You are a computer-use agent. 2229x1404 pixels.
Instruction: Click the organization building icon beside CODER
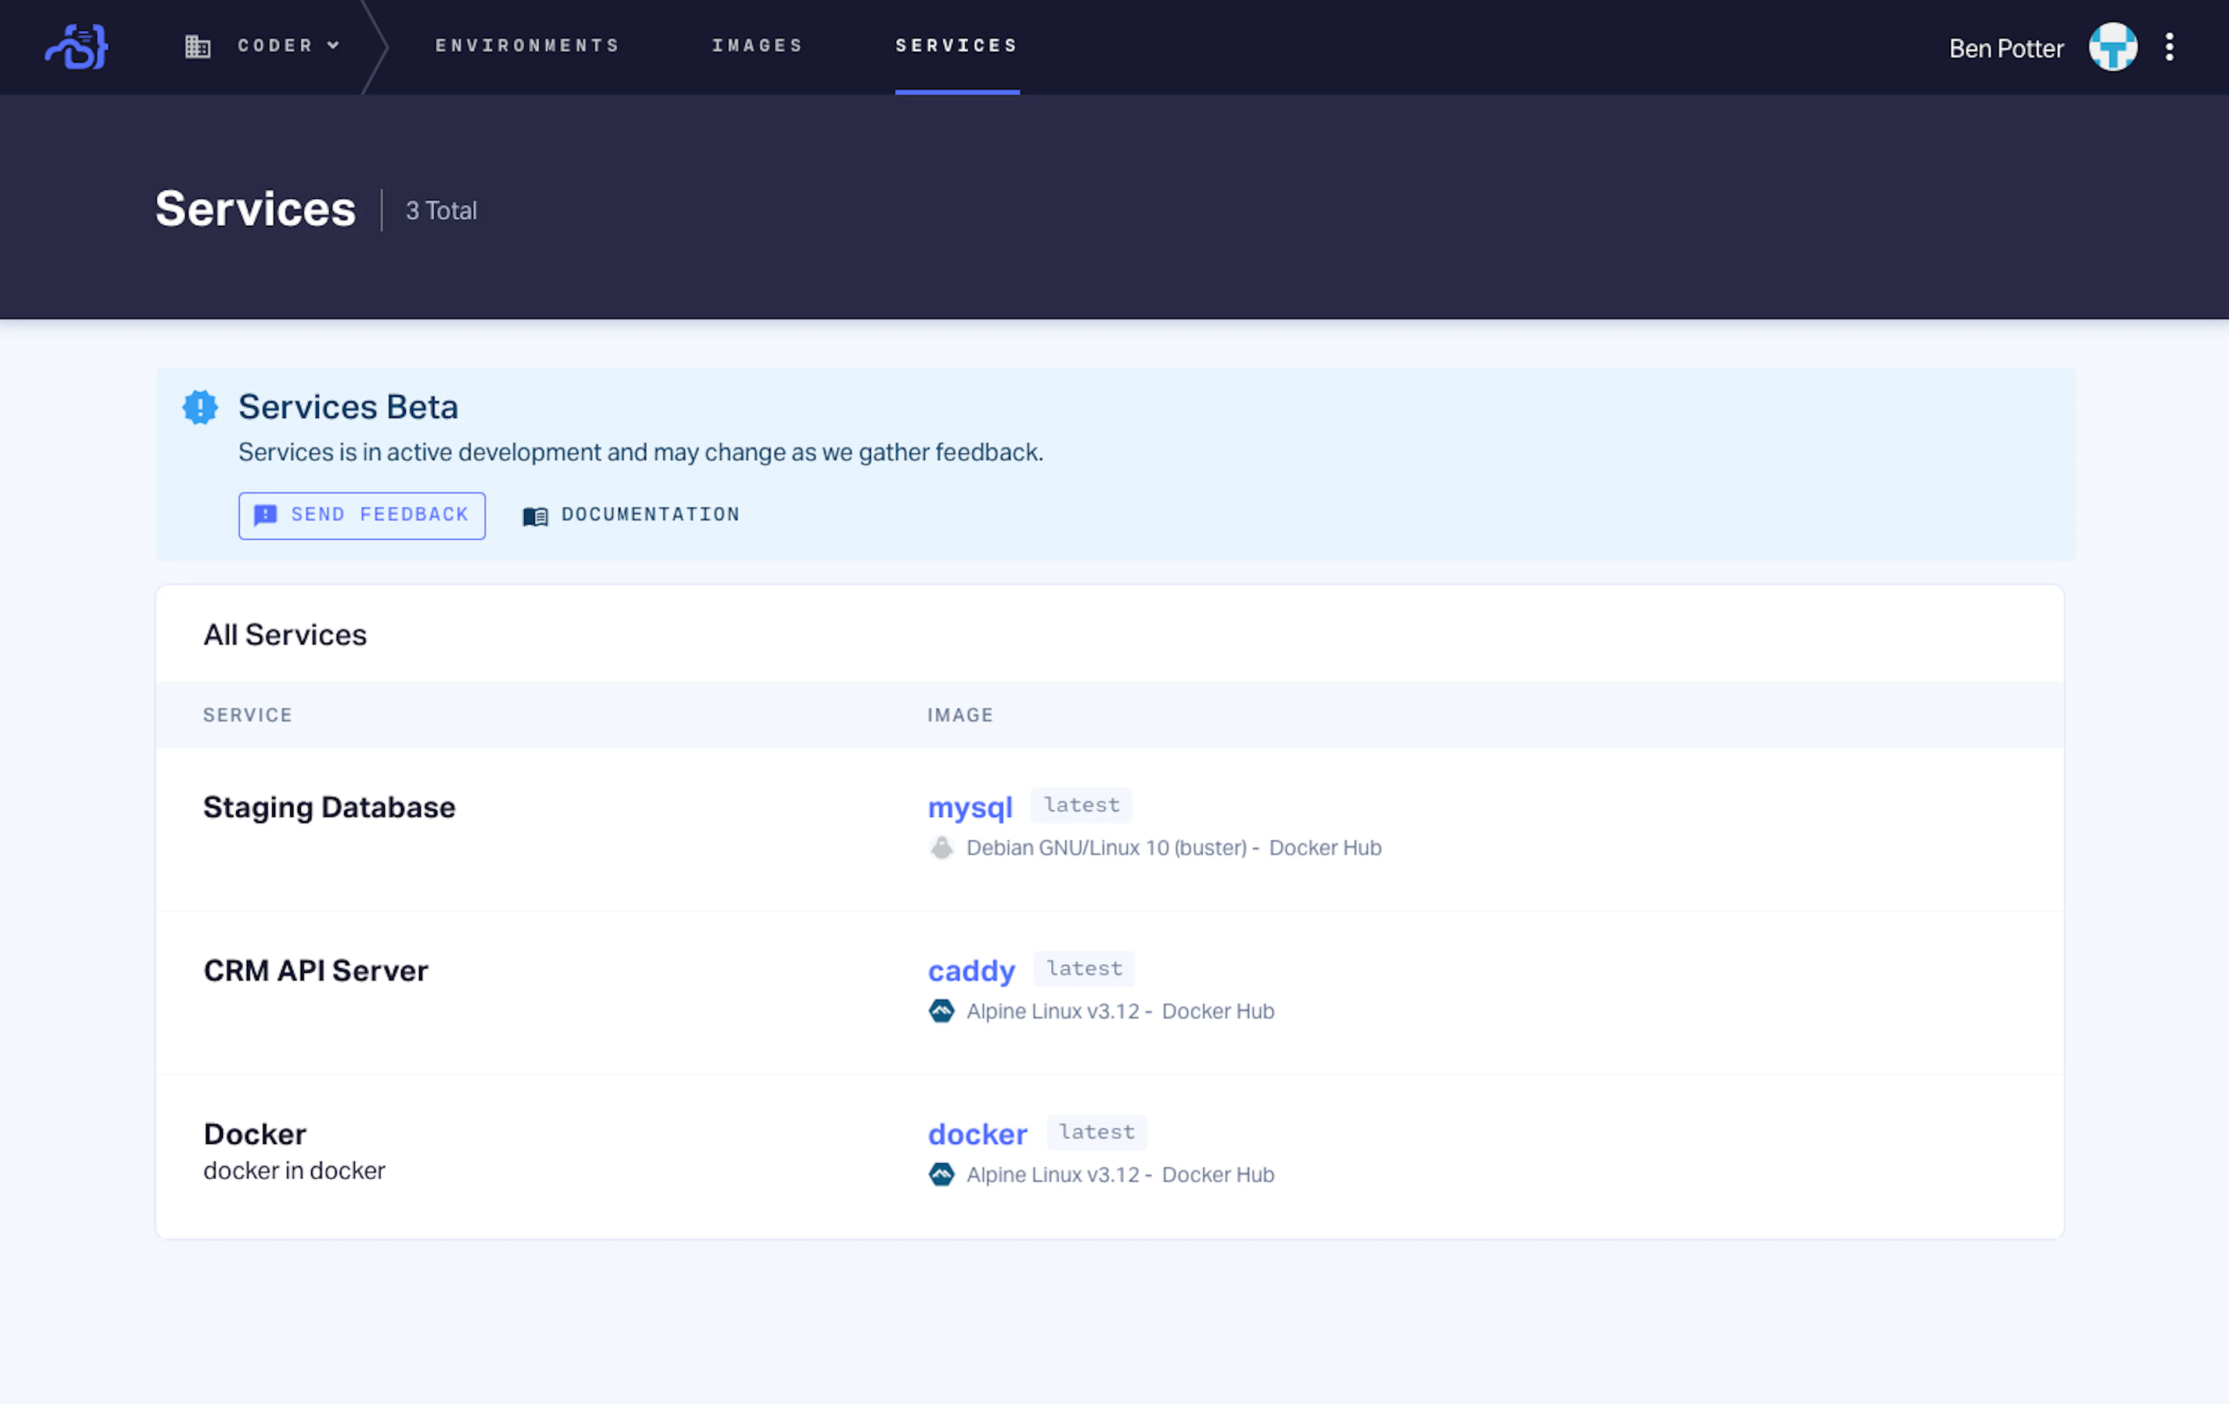tap(197, 46)
